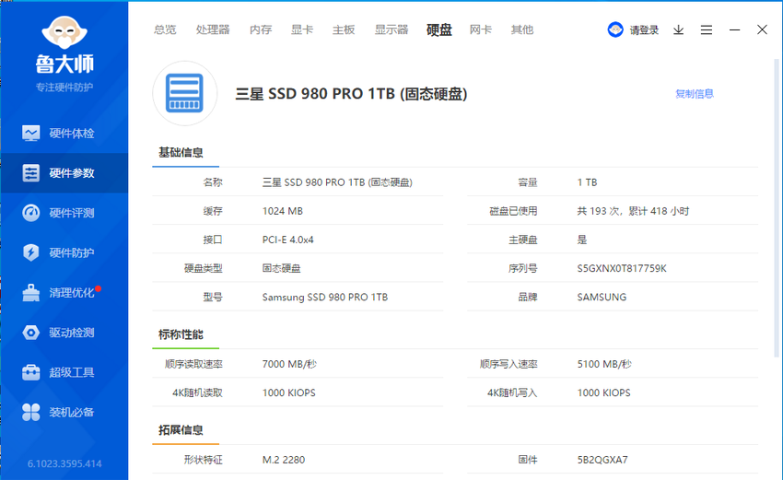Click the 标称性能 section heading

coord(181,334)
